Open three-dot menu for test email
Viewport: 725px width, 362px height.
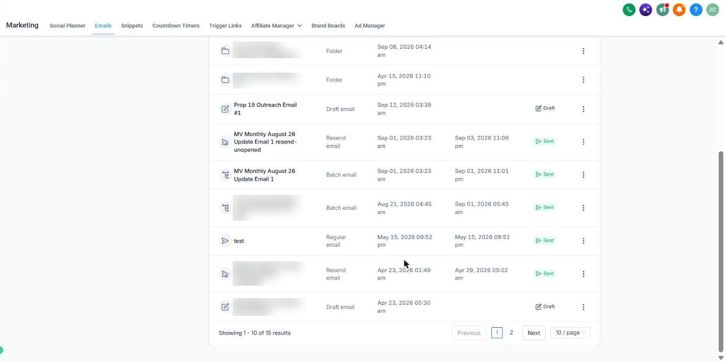(x=583, y=241)
